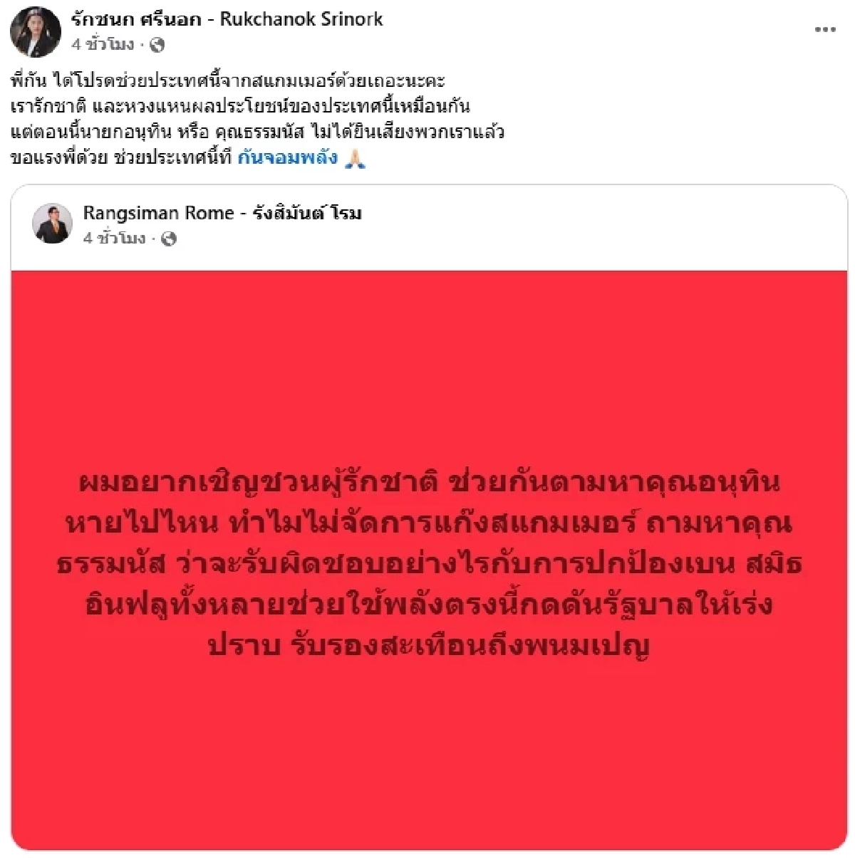
Task: Open the red background shared post text
Action: [429, 564]
